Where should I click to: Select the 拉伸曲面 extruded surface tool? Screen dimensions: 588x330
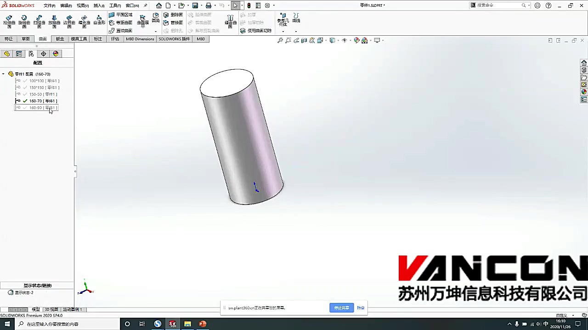tap(9, 22)
